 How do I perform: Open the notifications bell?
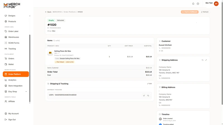(x=193, y=4)
